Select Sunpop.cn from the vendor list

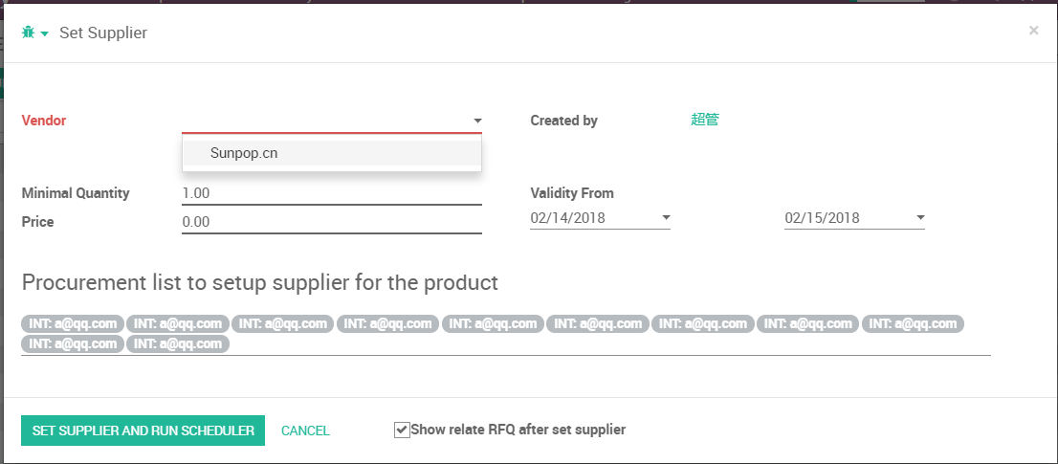point(245,153)
